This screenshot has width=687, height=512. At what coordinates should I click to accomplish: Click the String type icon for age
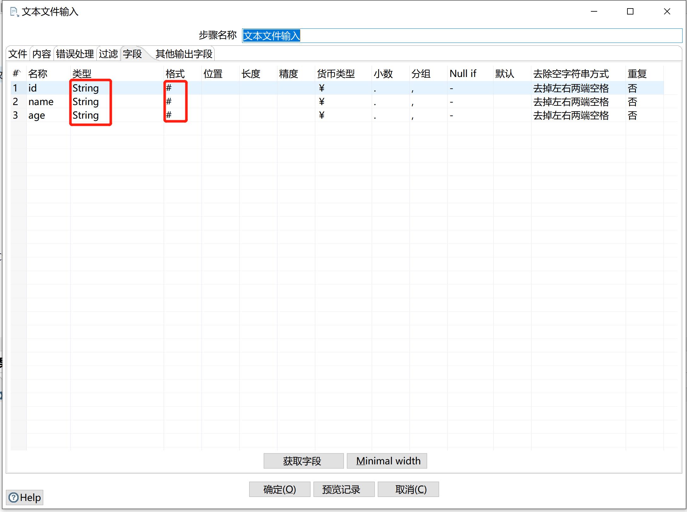click(x=86, y=115)
